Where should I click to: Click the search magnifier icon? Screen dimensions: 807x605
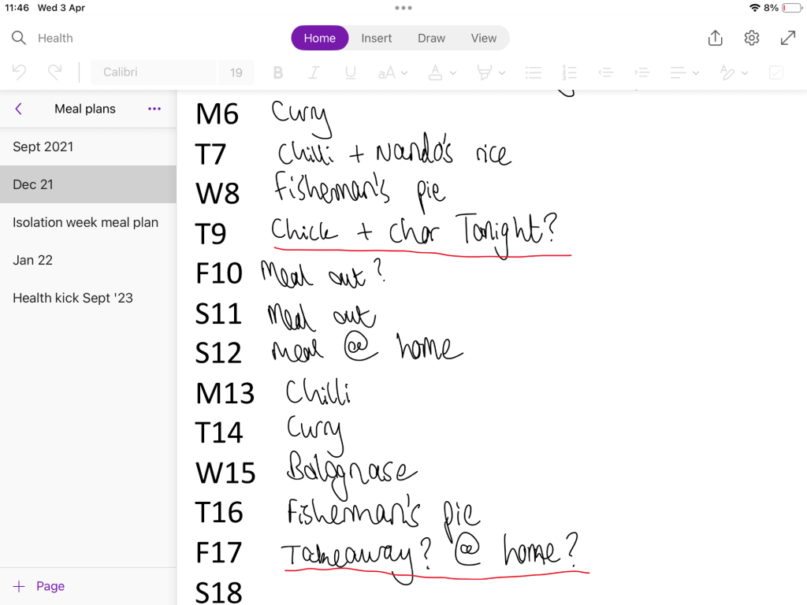tap(19, 38)
